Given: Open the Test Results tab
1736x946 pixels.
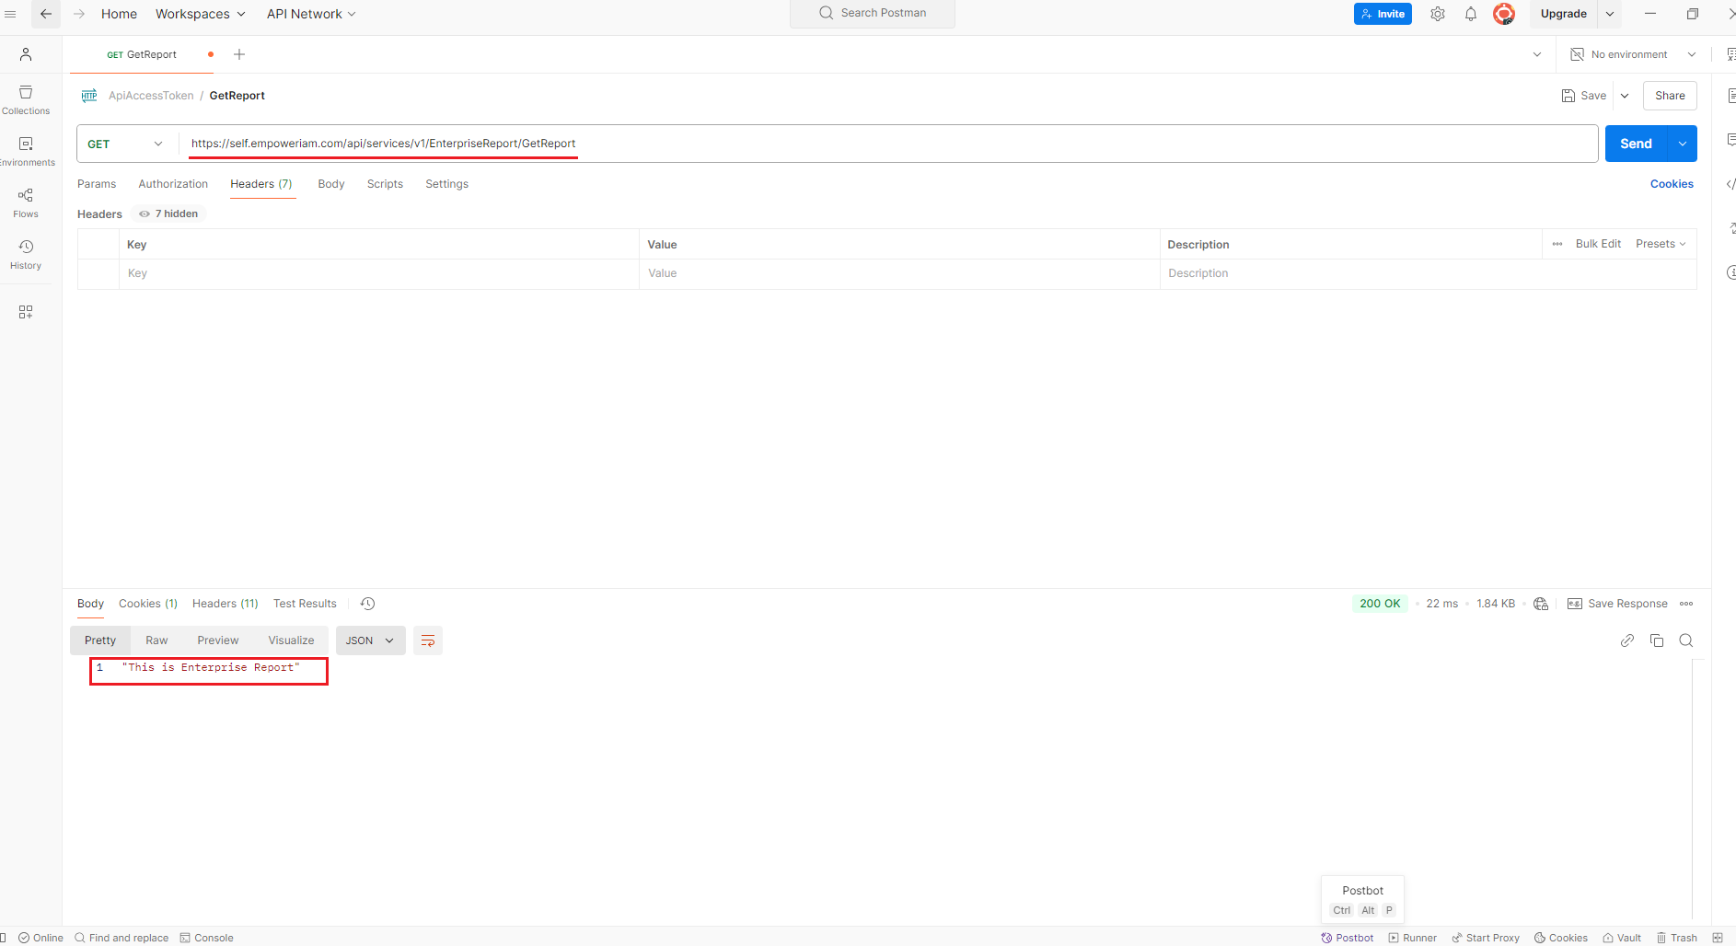Looking at the screenshot, I should (305, 604).
